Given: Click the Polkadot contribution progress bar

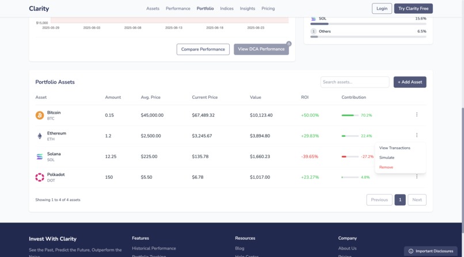Looking at the screenshot, I should (350, 177).
